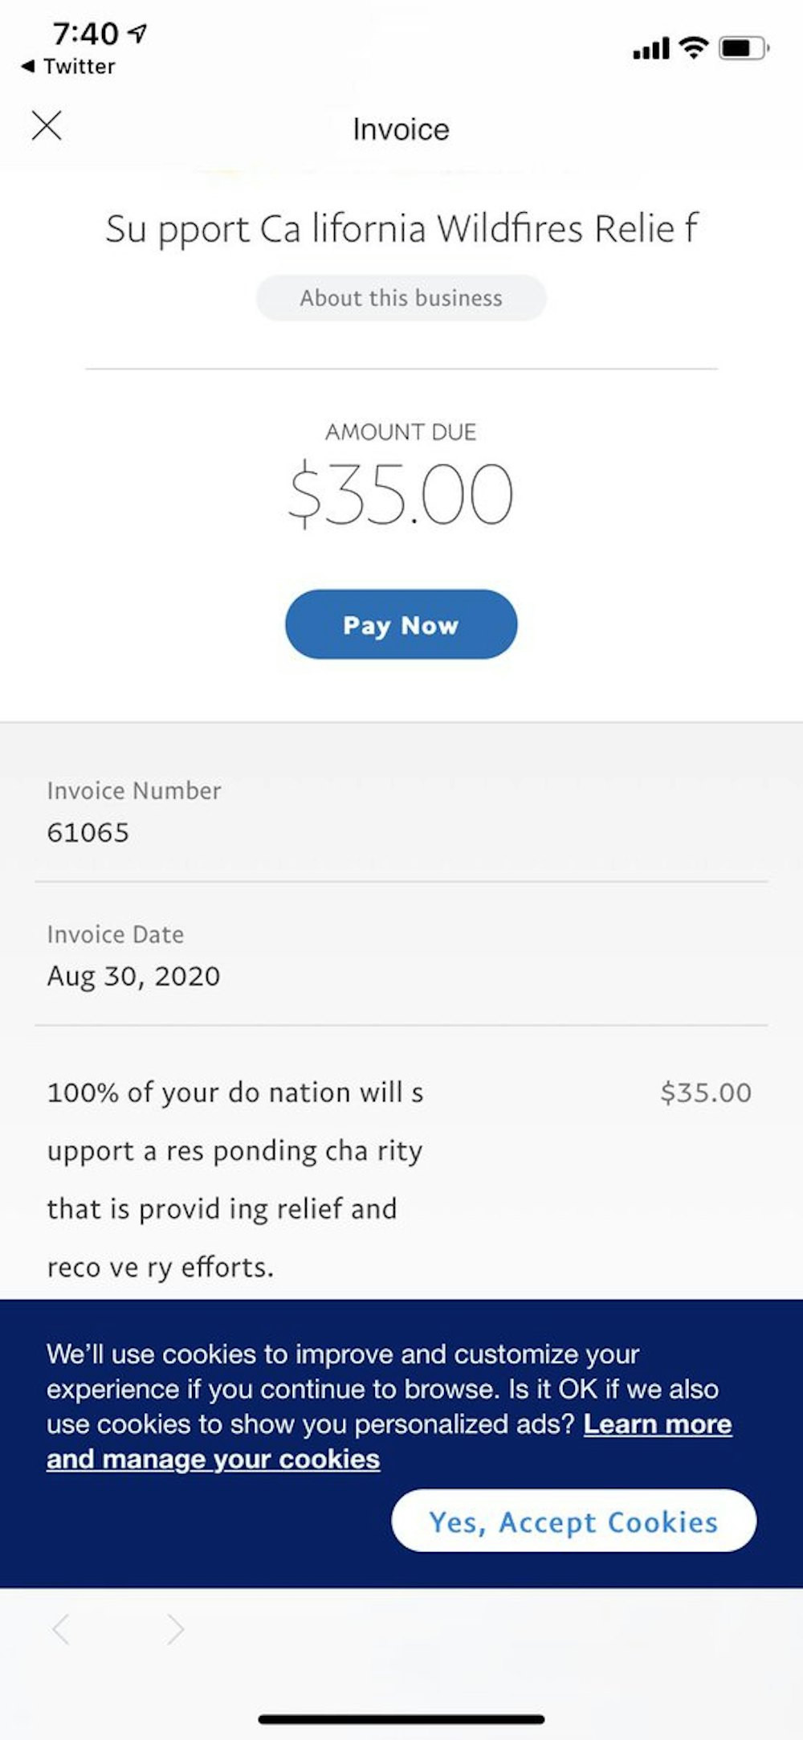Viewport: 803px width, 1740px height.
Task: Tap the cellular signal bars icon
Action: coord(650,50)
